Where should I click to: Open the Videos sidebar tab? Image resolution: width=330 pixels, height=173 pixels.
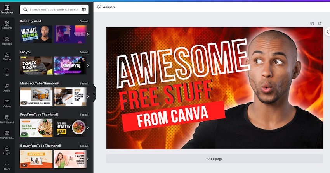coord(7,103)
